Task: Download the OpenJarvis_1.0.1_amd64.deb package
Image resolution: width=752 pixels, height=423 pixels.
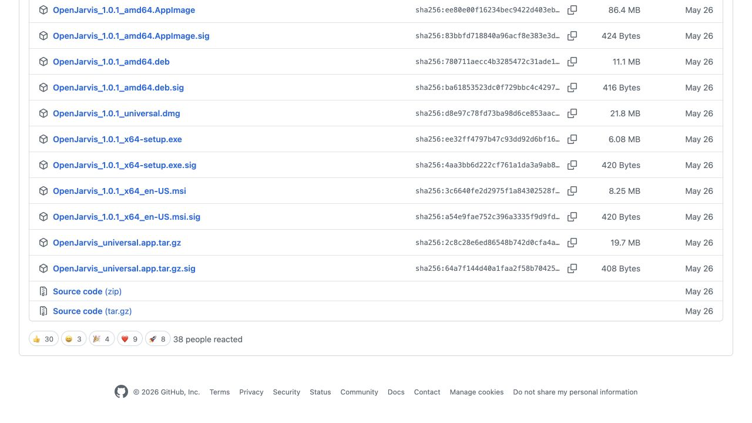Action: (111, 62)
